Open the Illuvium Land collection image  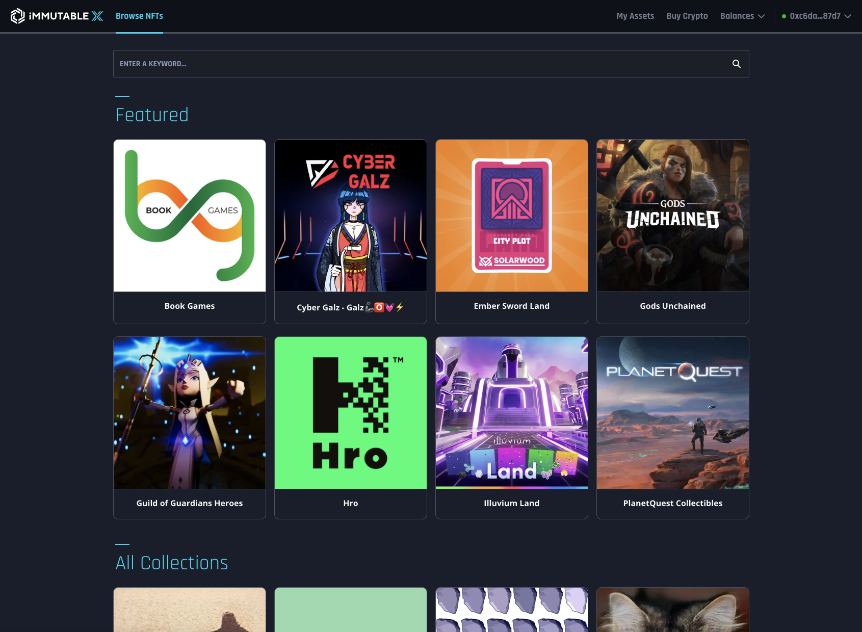[512, 413]
